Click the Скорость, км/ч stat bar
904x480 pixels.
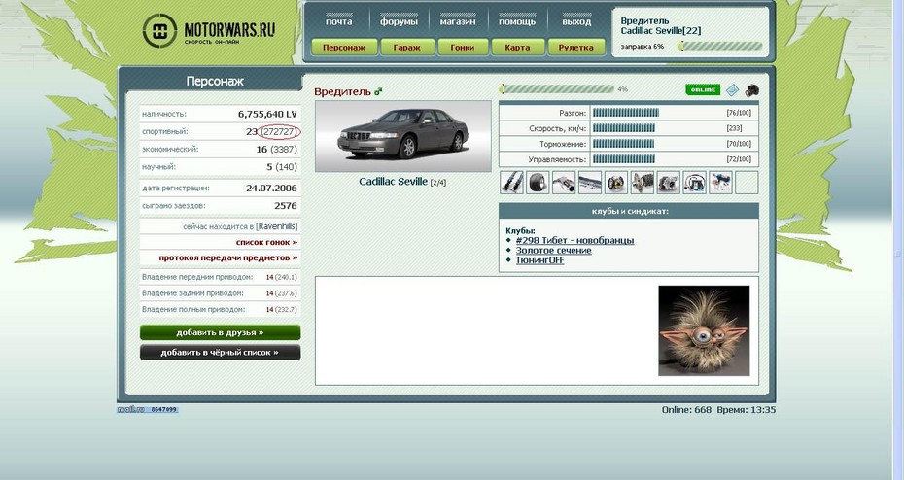click(623, 128)
